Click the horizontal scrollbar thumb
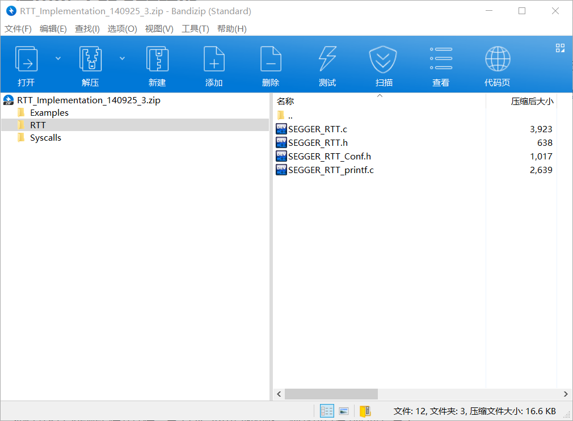 [331, 394]
